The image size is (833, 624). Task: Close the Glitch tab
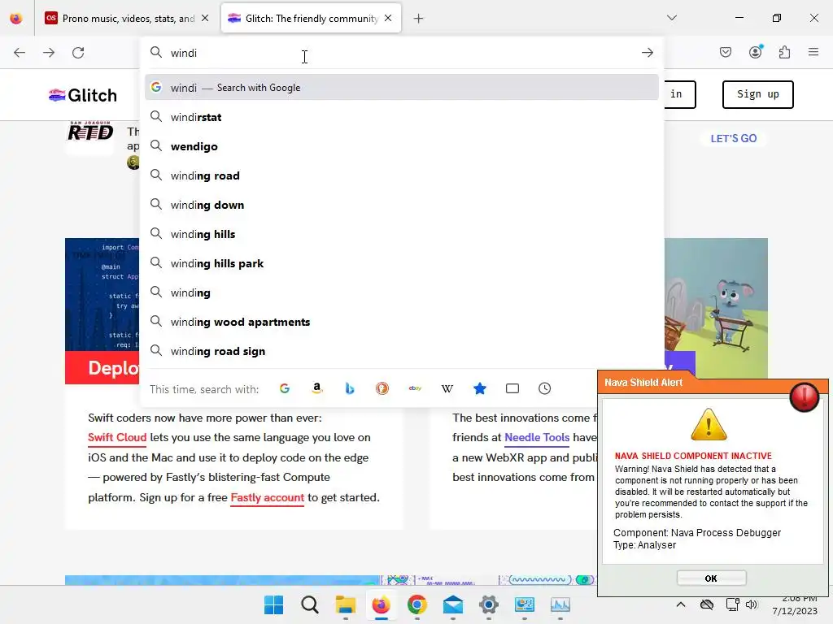[388, 18]
